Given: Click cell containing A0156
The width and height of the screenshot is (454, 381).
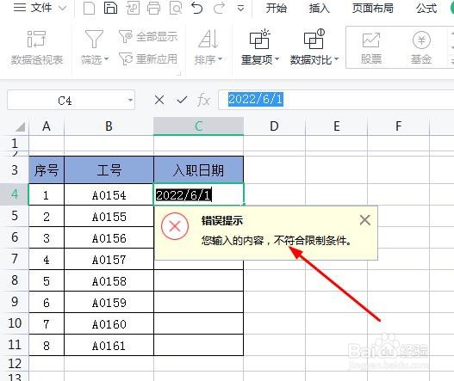Looking at the screenshot, I should click(109, 237).
